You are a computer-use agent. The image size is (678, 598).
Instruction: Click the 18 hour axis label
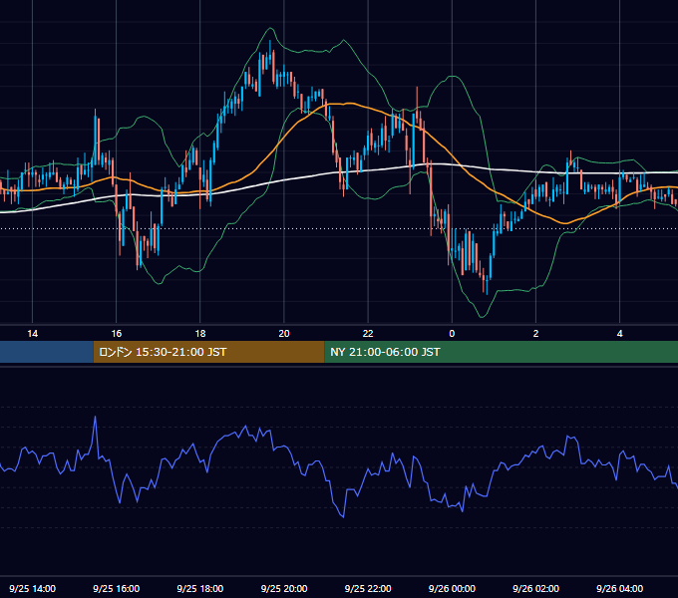(x=200, y=334)
